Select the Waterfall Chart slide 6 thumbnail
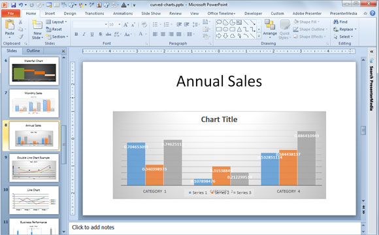 (34, 71)
